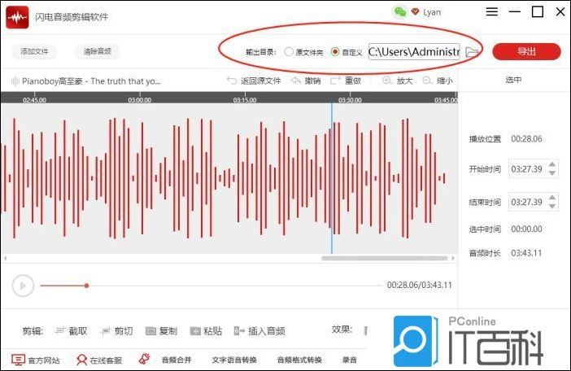
Task: Increase 结束时间 with the up arrow
Action: 552,198
